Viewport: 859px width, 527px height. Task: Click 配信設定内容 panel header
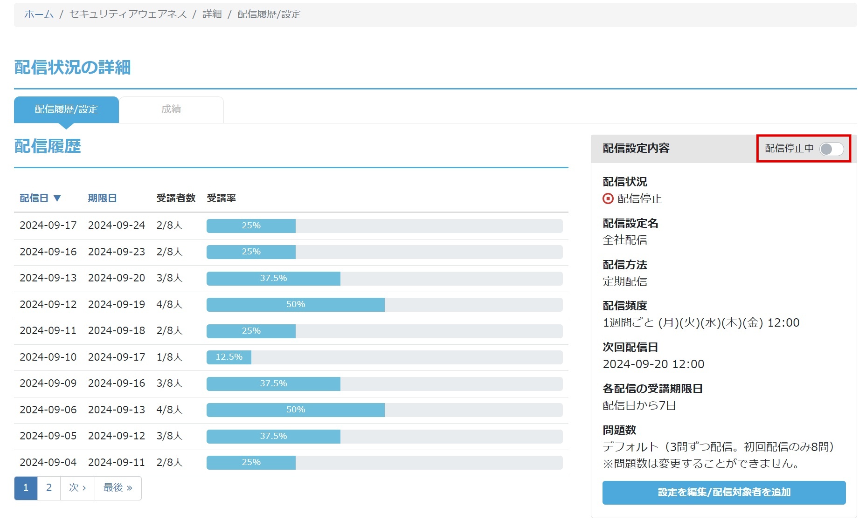[x=636, y=149]
